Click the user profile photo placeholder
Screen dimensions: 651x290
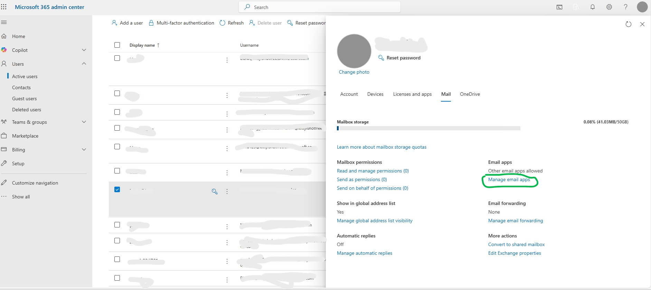pyautogui.click(x=354, y=51)
